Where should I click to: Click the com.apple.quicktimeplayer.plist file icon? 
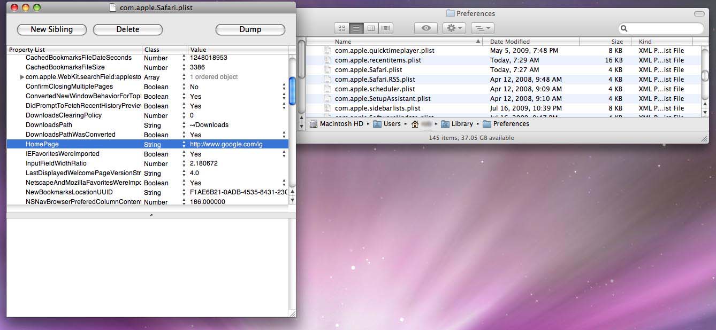tap(328, 51)
